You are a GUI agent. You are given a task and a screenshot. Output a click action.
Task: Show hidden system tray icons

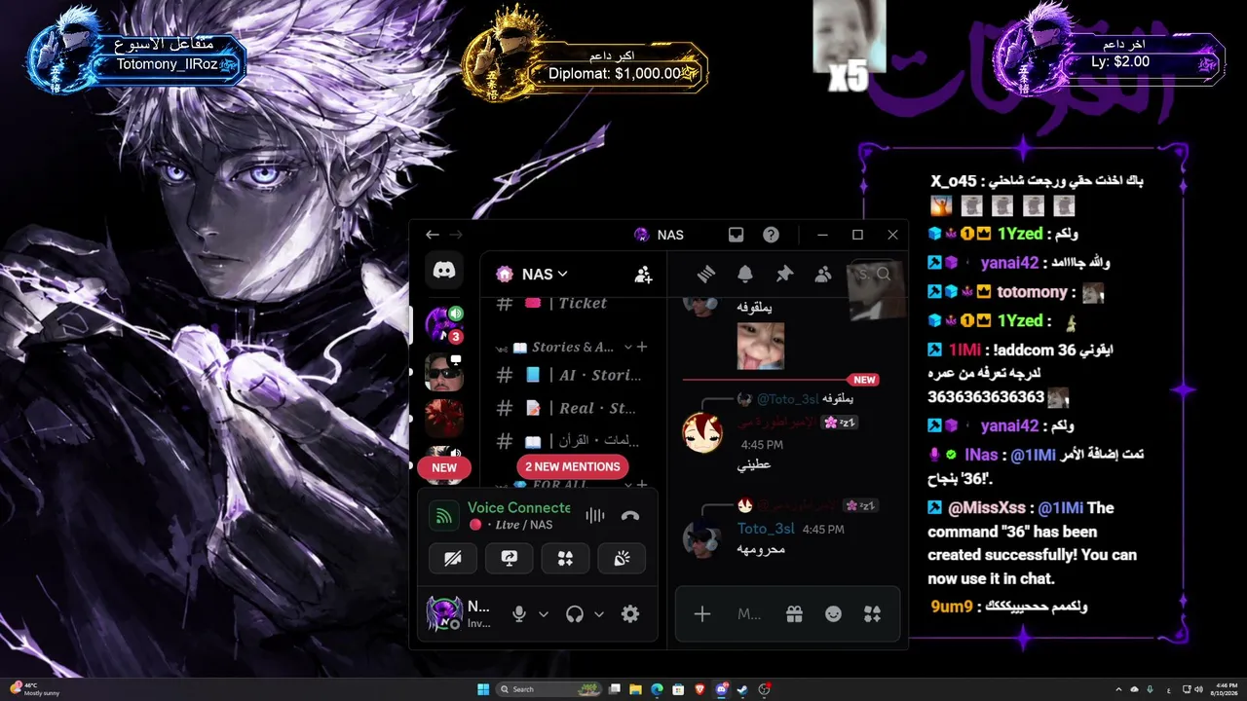click(x=1116, y=689)
